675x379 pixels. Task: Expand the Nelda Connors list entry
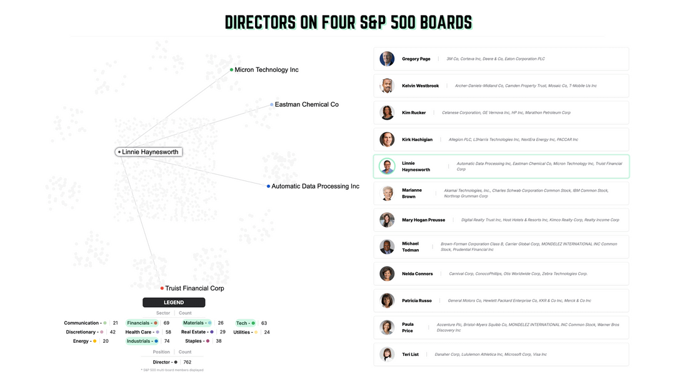tap(501, 273)
